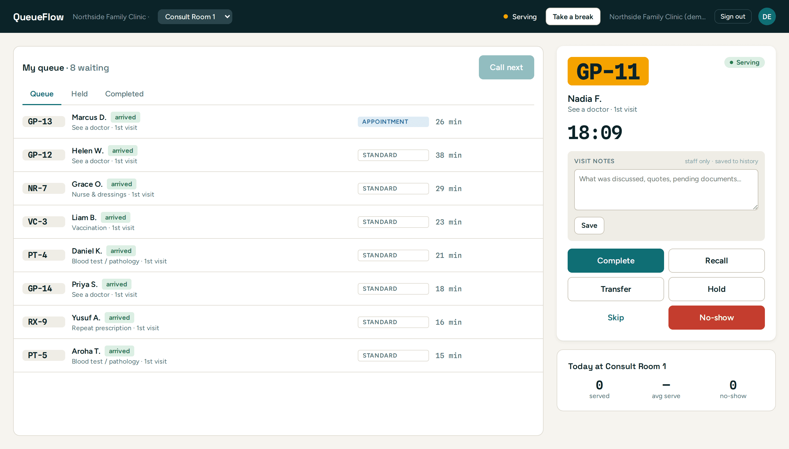Focus the visit notes text area
Screen dimensions: 789x449
(666, 190)
